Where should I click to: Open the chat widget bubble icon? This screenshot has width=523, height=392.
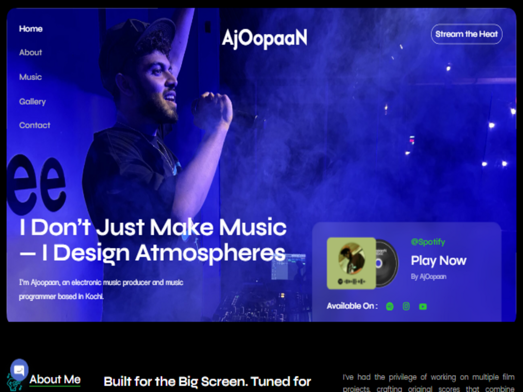tap(19, 370)
